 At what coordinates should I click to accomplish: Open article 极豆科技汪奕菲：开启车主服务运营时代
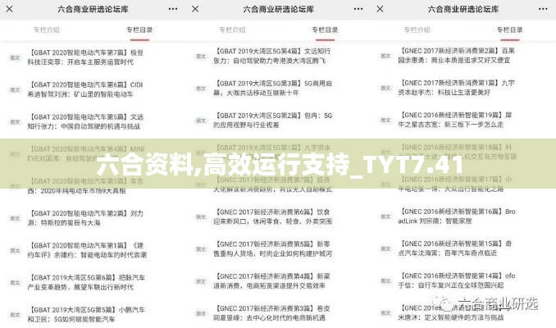pos(85,57)
